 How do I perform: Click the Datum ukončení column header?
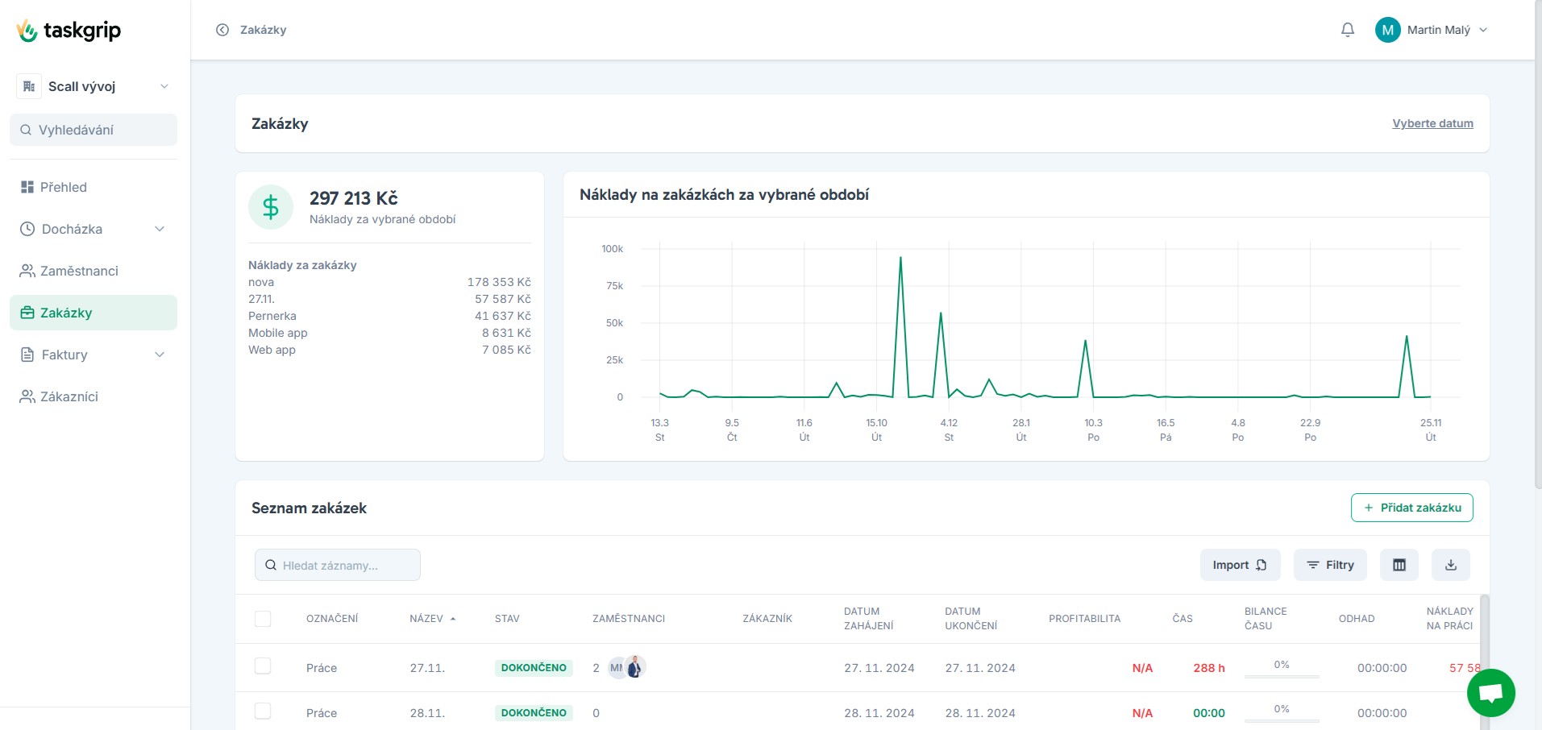pyautogui.click(x=971, y=619)
